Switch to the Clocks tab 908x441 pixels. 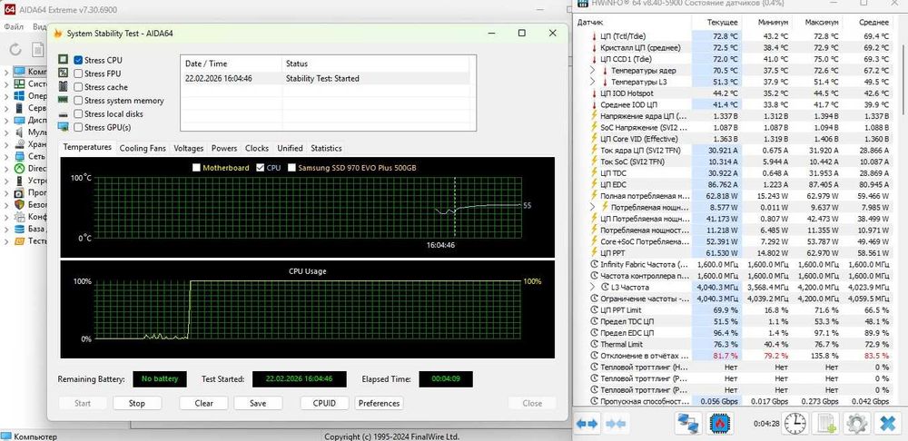[x=257, y=148]
